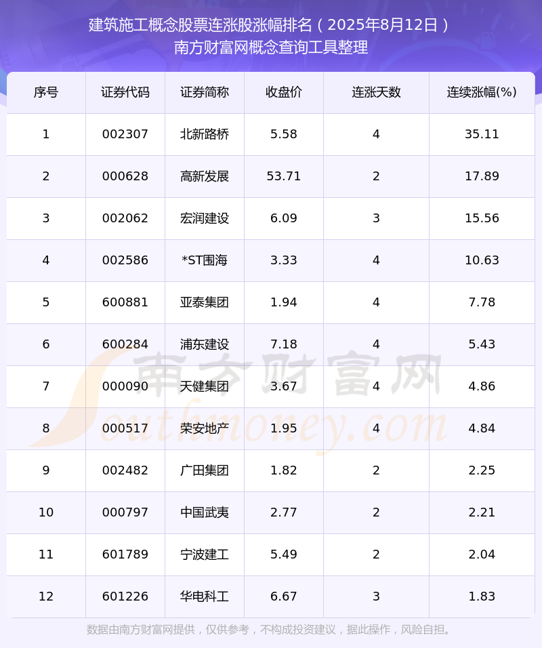Screen dimensions: 542x648
Task: Select stock name 宏润建设
Action: [205, 218]
